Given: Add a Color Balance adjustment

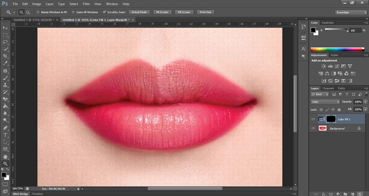Looking at the screenshot, I should coord(327,74).
